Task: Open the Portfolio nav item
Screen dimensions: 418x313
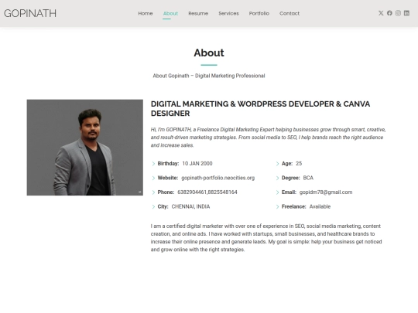Action: (259, 13)
